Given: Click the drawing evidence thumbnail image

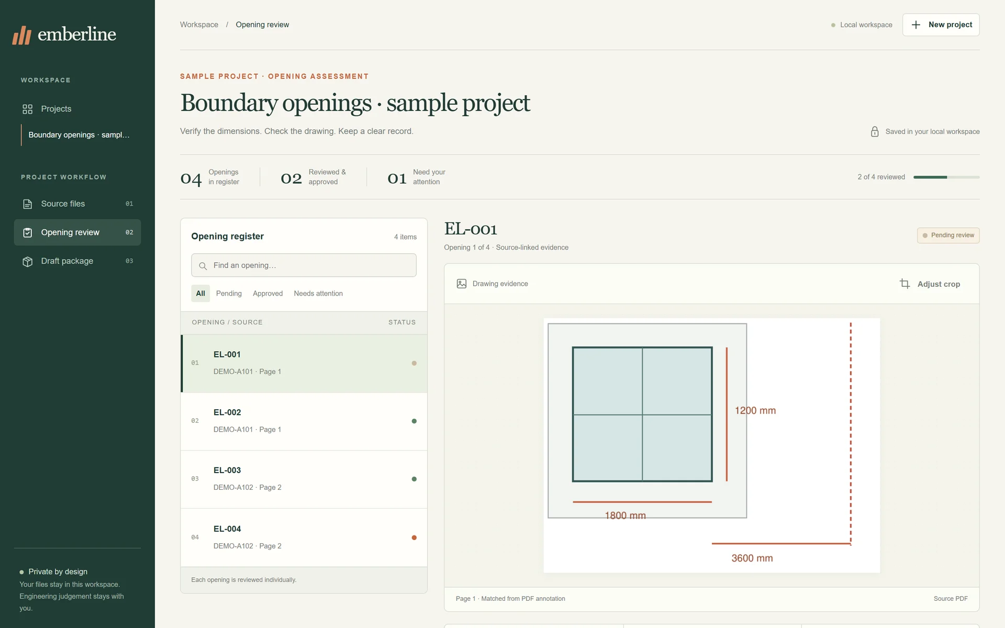Looking at the screenshot, I should coord(712,445).
